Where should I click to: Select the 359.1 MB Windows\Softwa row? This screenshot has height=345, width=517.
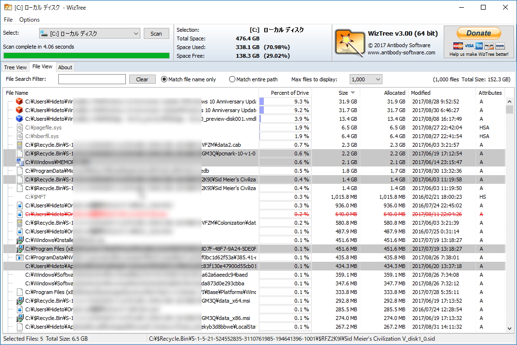coord(254,275)
